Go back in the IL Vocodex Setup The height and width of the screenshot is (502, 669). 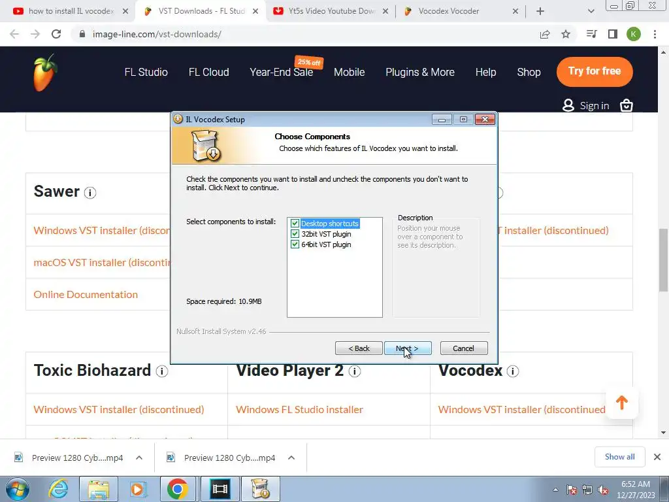(x=359, y=348)
